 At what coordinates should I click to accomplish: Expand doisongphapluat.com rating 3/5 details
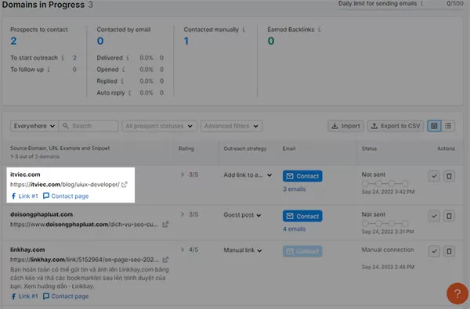pyautogui.click(x=183, y=214)
